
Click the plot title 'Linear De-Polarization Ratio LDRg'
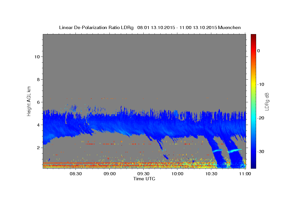(96, 28)
